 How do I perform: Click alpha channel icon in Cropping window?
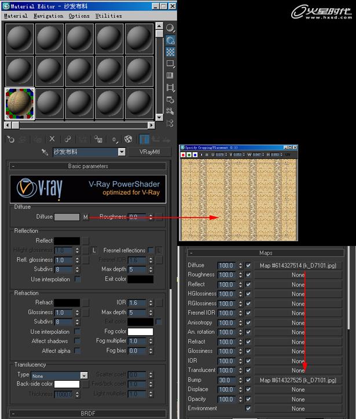(x=201, y=155)
